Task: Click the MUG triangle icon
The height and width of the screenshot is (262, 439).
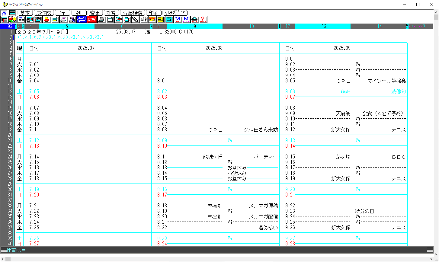Action: pyautogui.click(x=195, y=20)
